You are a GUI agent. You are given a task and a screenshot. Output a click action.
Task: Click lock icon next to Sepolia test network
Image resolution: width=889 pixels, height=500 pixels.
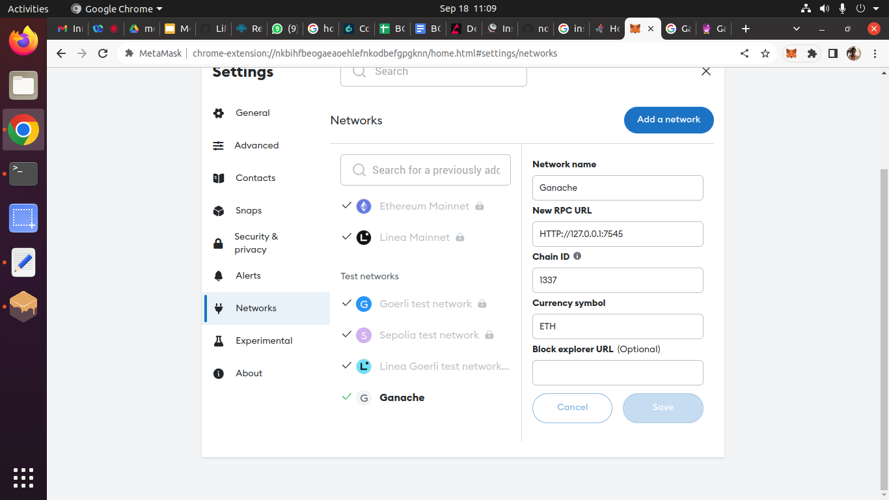pos(489,335)
